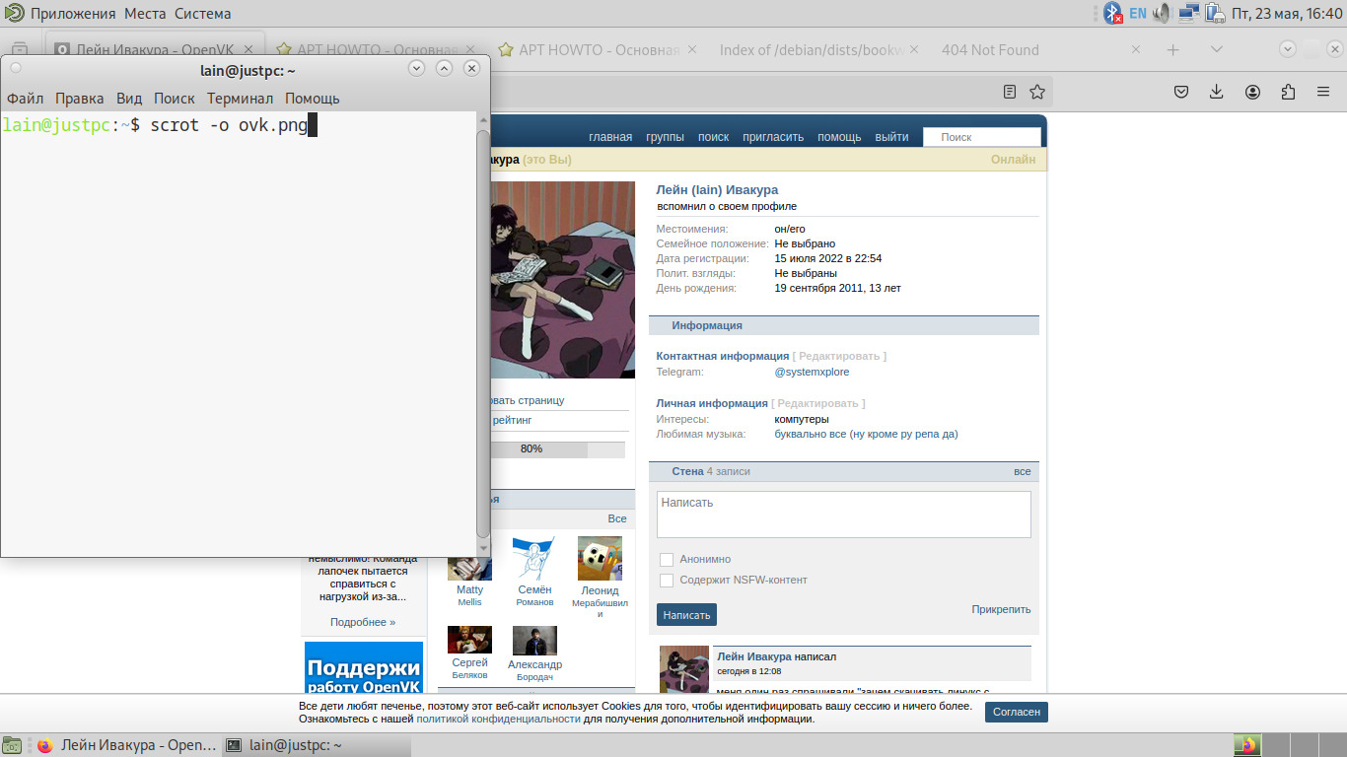Click Семён Романов friend avatar
Viewport: 1347px width, 757px height.
(534, 559)
